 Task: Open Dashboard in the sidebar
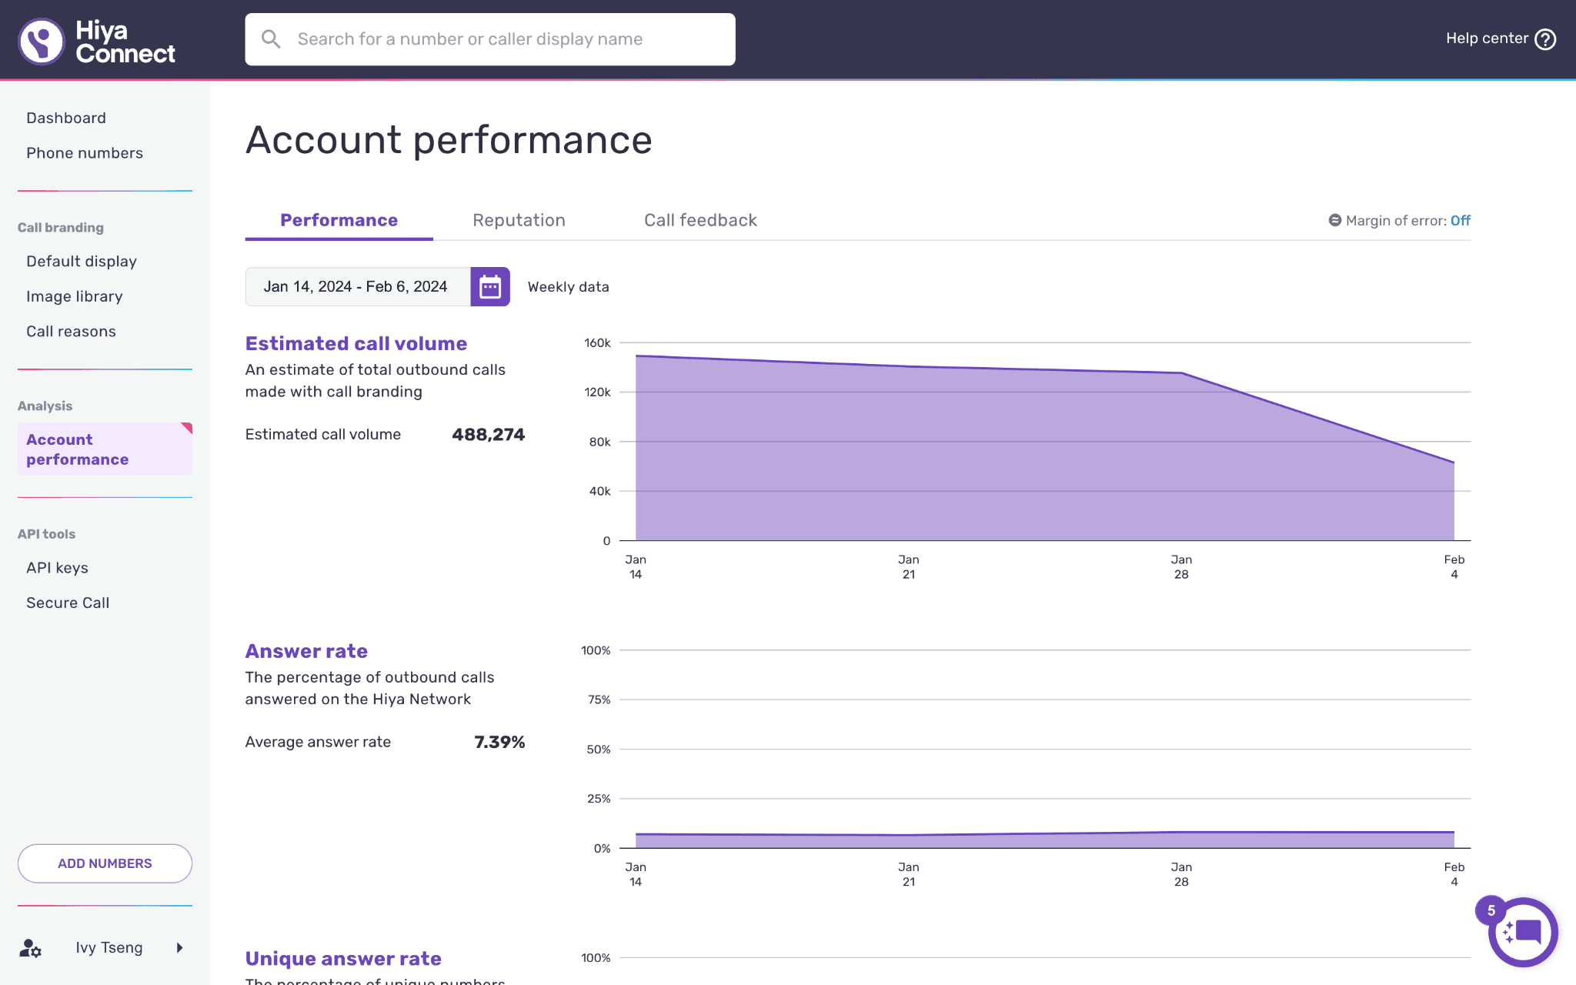pos(66,118)
